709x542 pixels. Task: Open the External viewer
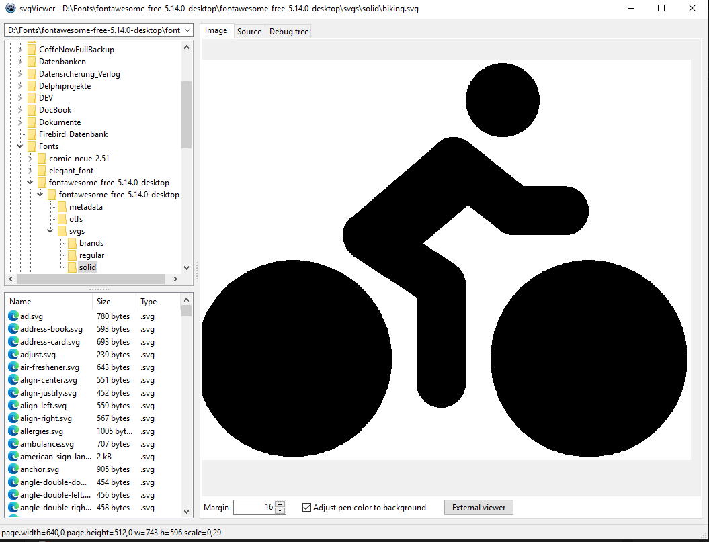point(478,507)
